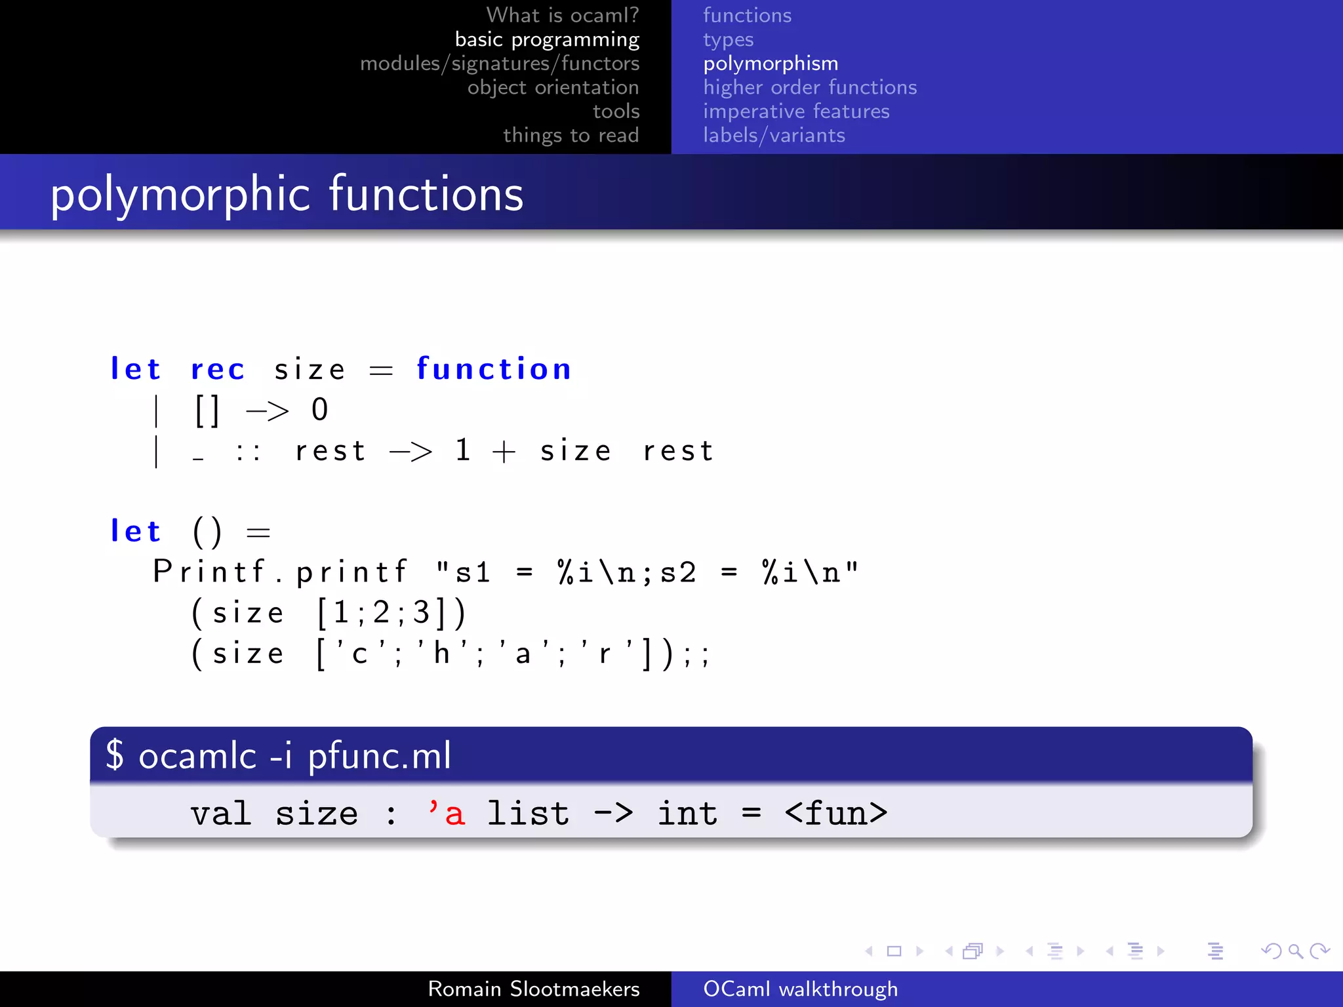
Task: Jump to next section arrow
Action: pos(1161,951)
